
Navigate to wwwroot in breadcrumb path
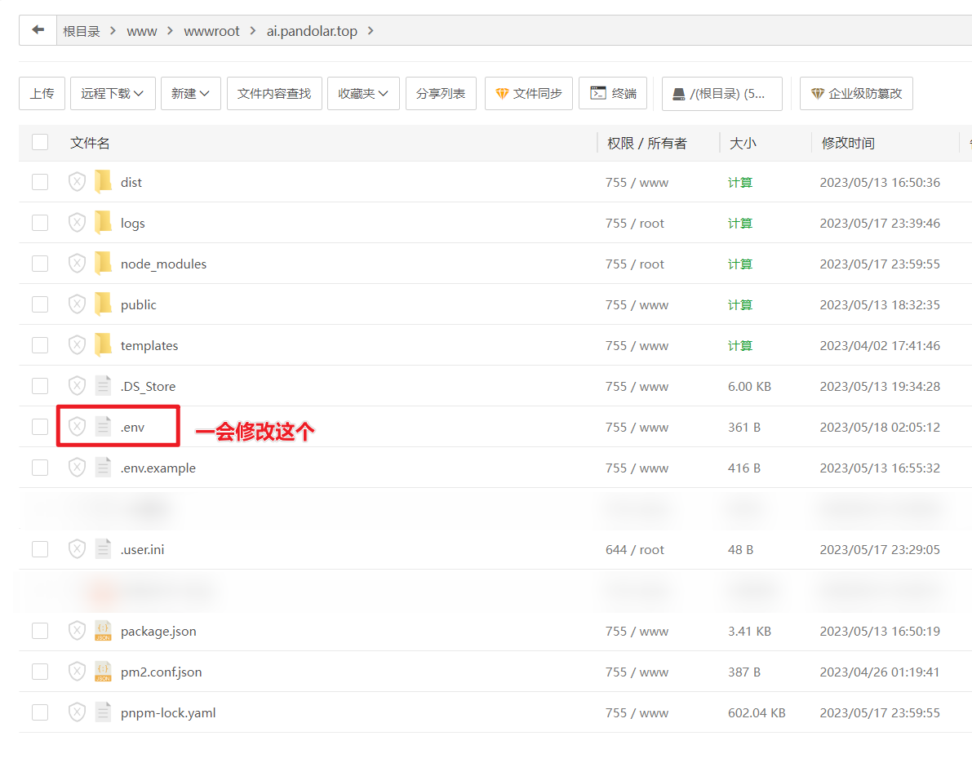point(211,31)
